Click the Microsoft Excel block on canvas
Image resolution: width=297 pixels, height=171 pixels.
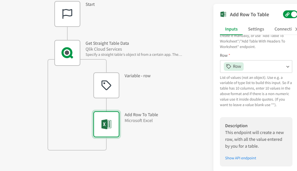pos(106,124)
